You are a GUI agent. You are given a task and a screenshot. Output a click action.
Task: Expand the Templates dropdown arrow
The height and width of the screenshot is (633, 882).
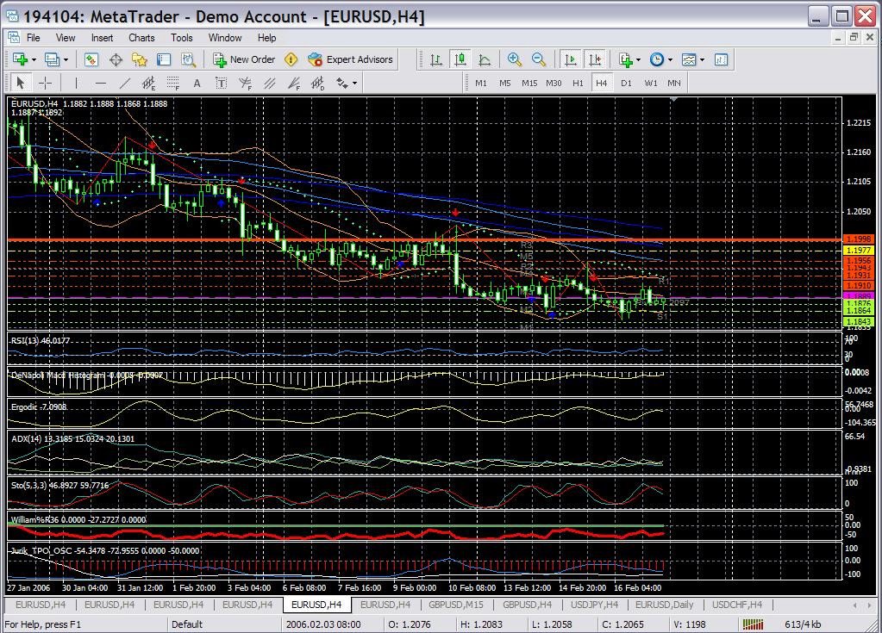(702, 60)
